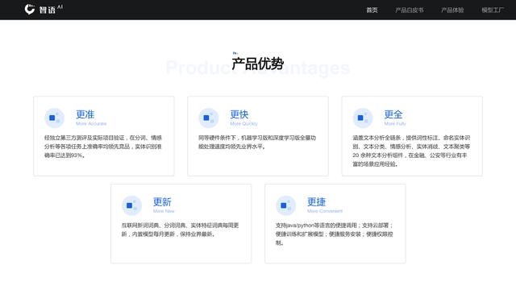Click the 更全 description paragraph

[411, 151]
